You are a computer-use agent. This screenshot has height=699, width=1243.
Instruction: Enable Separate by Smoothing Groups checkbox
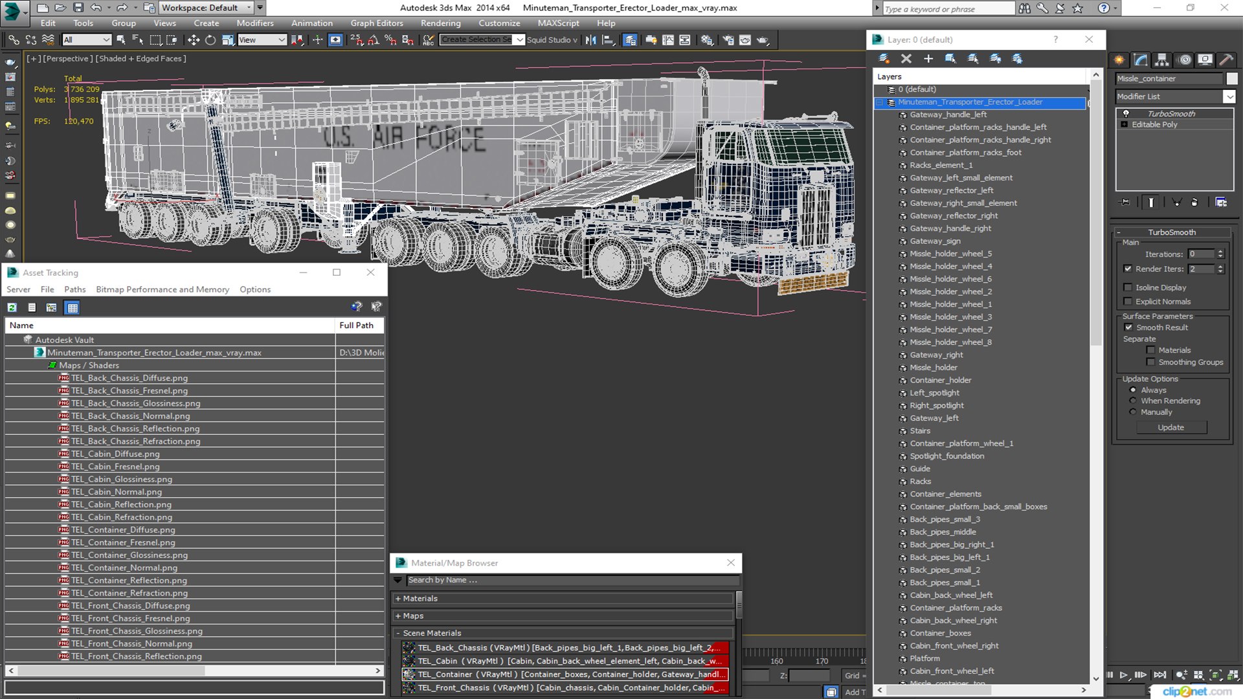1150,362
